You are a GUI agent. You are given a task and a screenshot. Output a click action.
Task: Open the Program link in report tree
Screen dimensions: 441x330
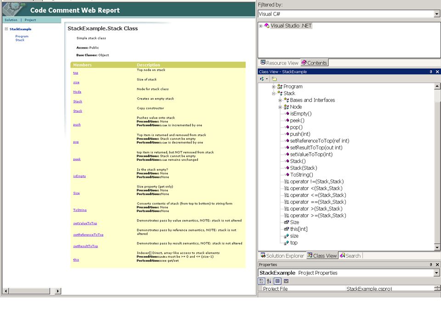(22, 36)
